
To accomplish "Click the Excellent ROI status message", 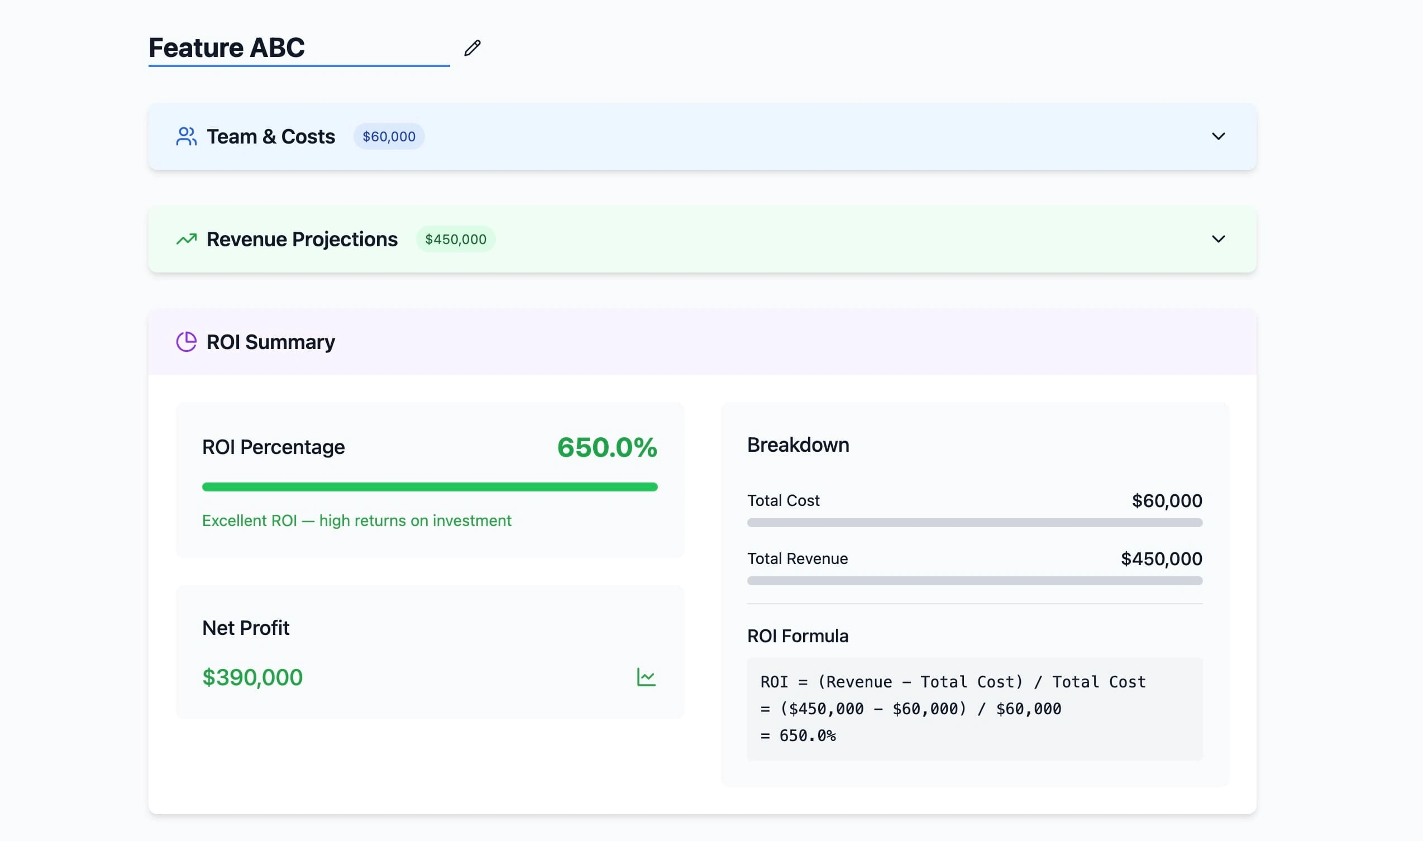I will (x=356, y=520).
